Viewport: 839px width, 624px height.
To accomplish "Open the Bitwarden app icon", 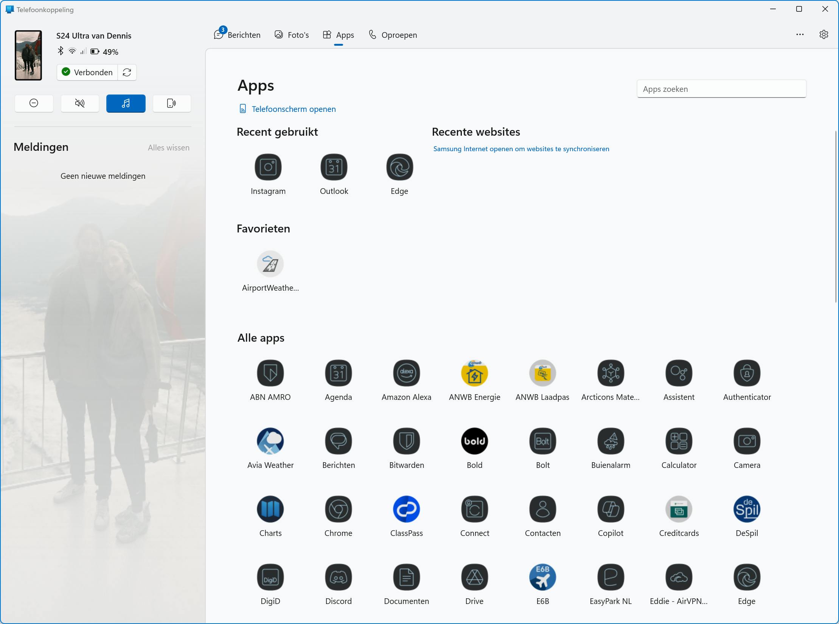I will tap(406, 441).
